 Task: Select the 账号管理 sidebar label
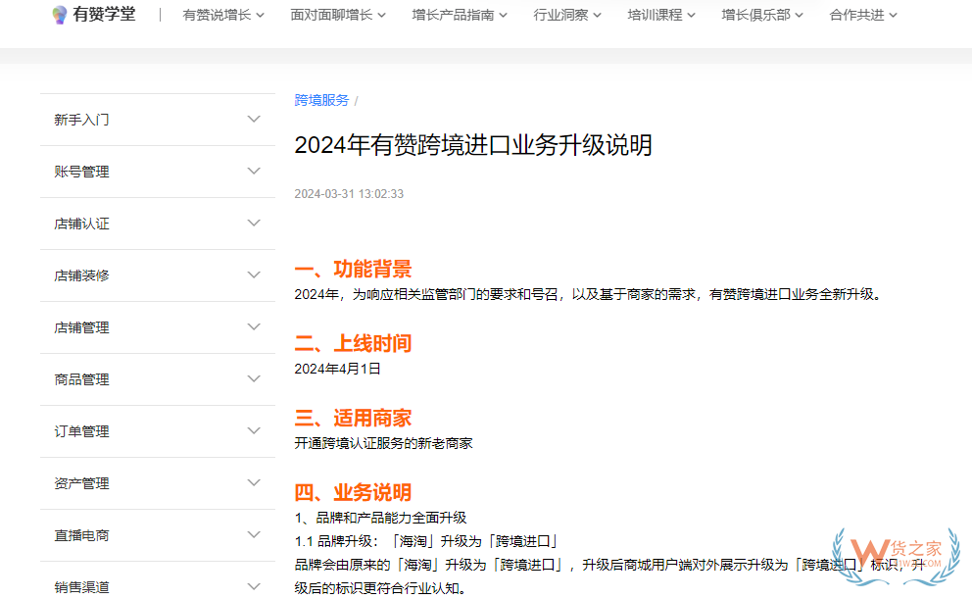(82, 172)
